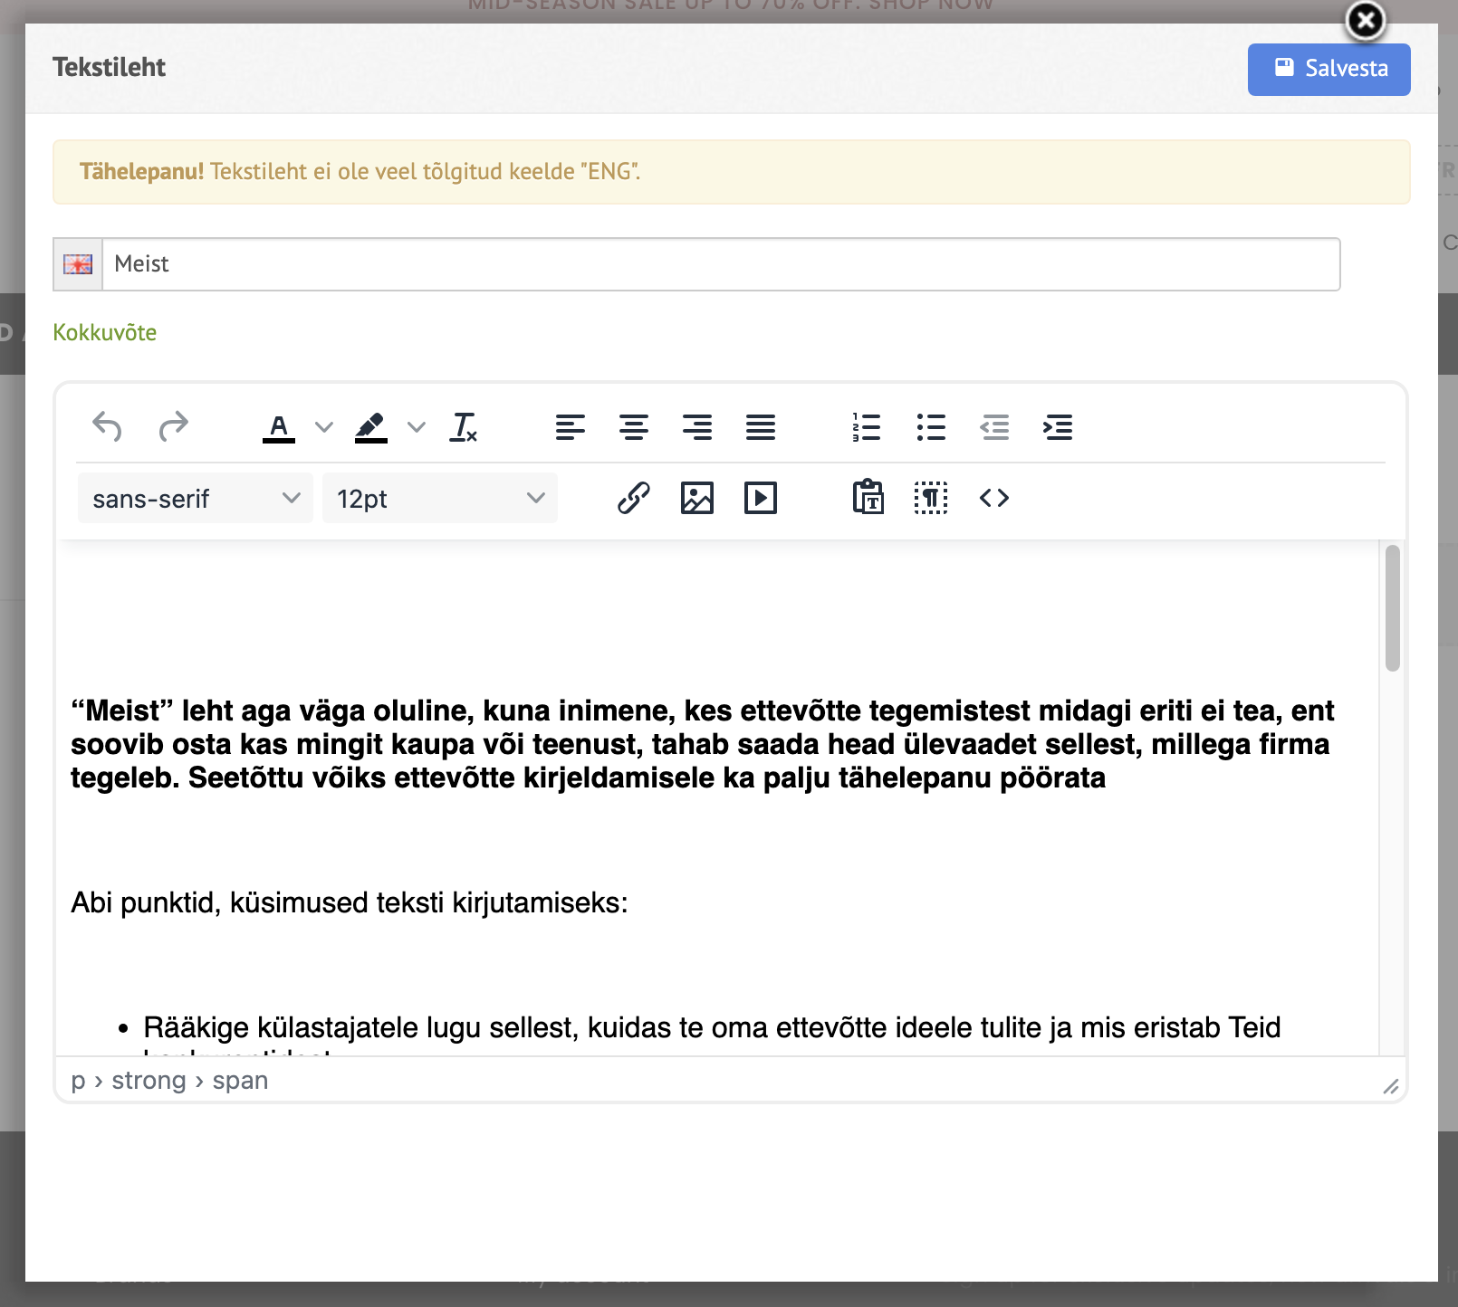Screen dimensions: 1458x1307
Task: Click the editor vertical scrollbar
Action: [1393, 608]
